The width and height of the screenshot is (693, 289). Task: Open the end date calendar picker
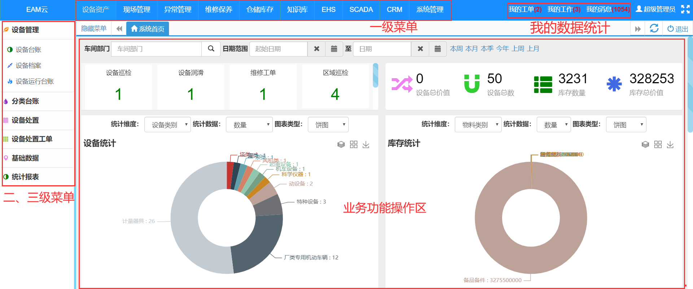pyautogui.click(x=438, y=49)
